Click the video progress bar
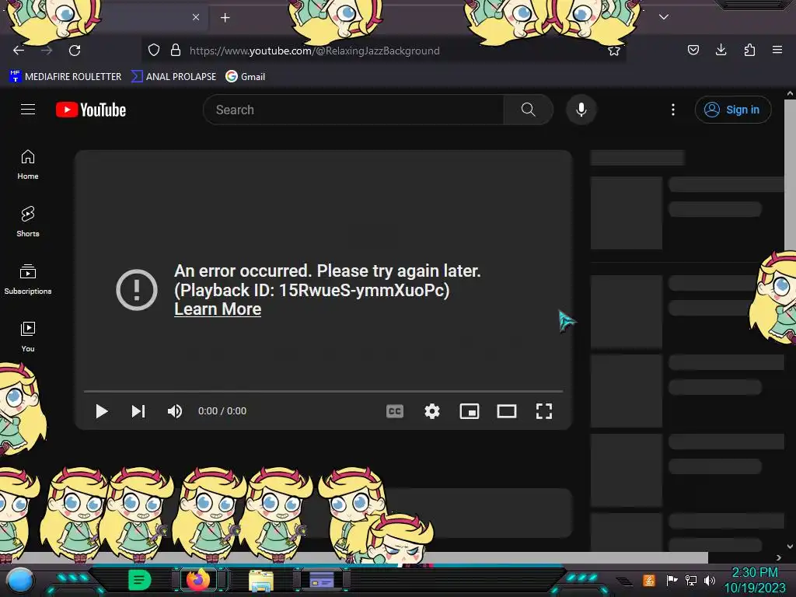The width and height of the screenshot is (796, 597). pos(323,392)
